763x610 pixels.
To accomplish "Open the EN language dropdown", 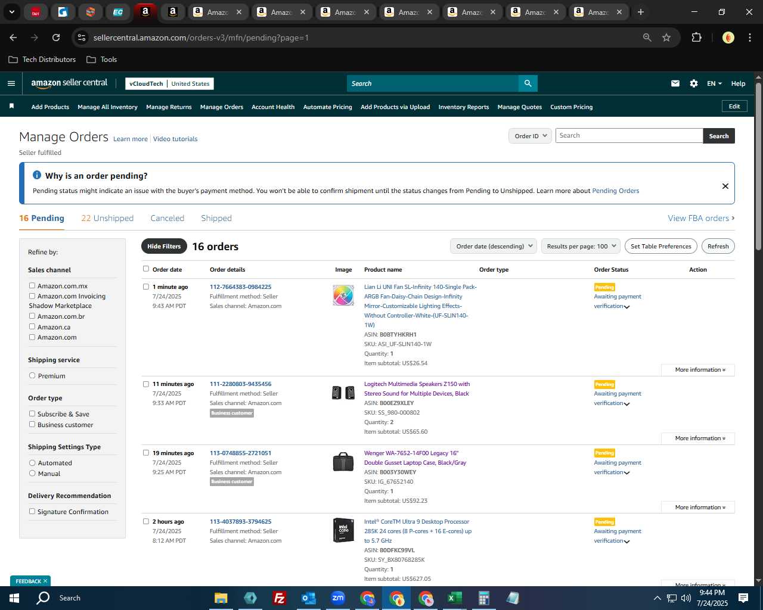I will [714, 83].
